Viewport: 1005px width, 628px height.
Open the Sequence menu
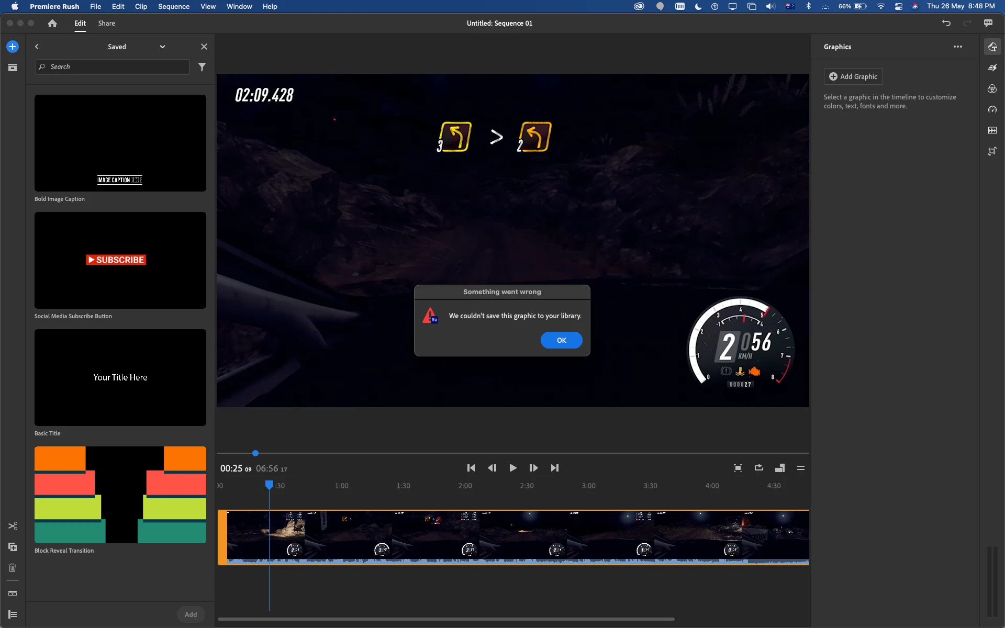(173, 6)
